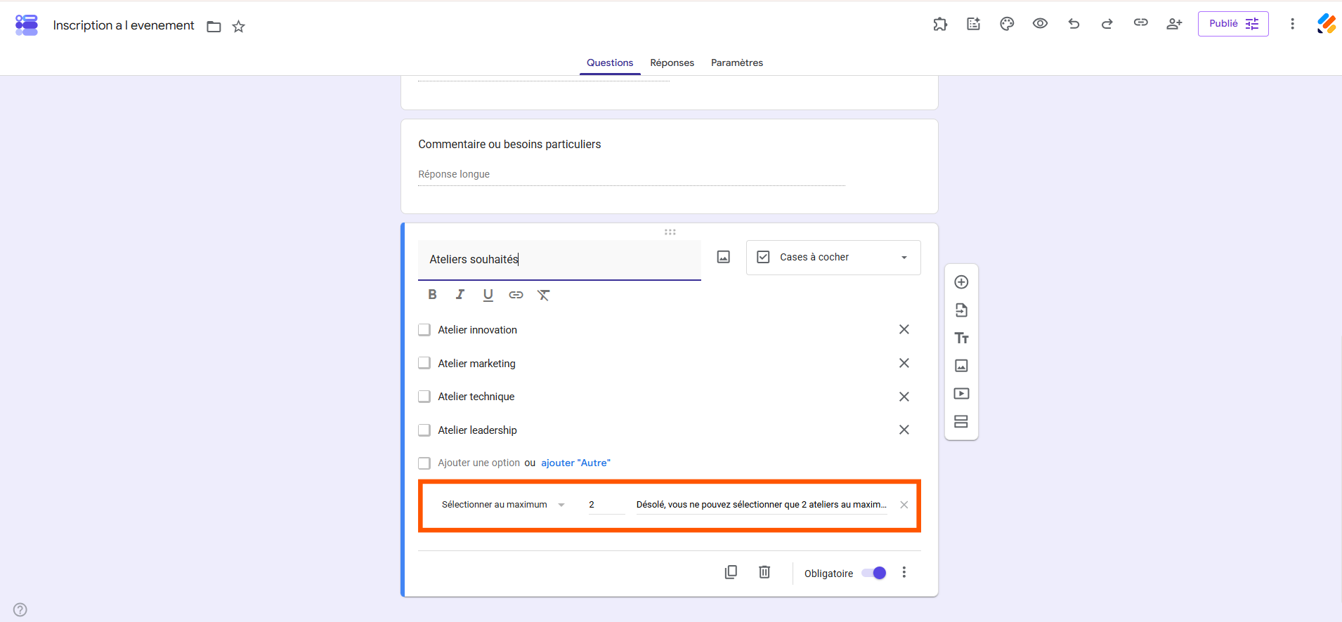The height and width of the screenshot is (622, 1342).
Task: Add video from side toolbar
Action: point(962,394)
